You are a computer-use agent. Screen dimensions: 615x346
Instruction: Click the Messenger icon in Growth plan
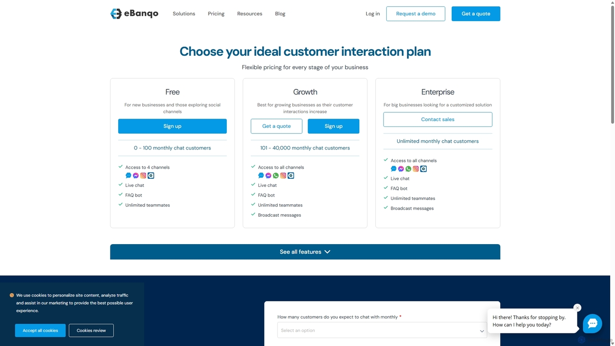[269, 175]
